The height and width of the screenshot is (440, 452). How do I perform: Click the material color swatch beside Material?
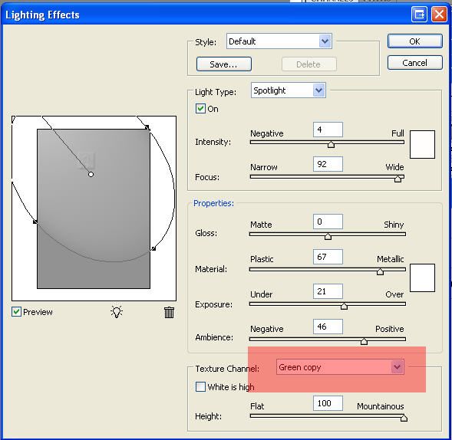(x=422, y=277)
